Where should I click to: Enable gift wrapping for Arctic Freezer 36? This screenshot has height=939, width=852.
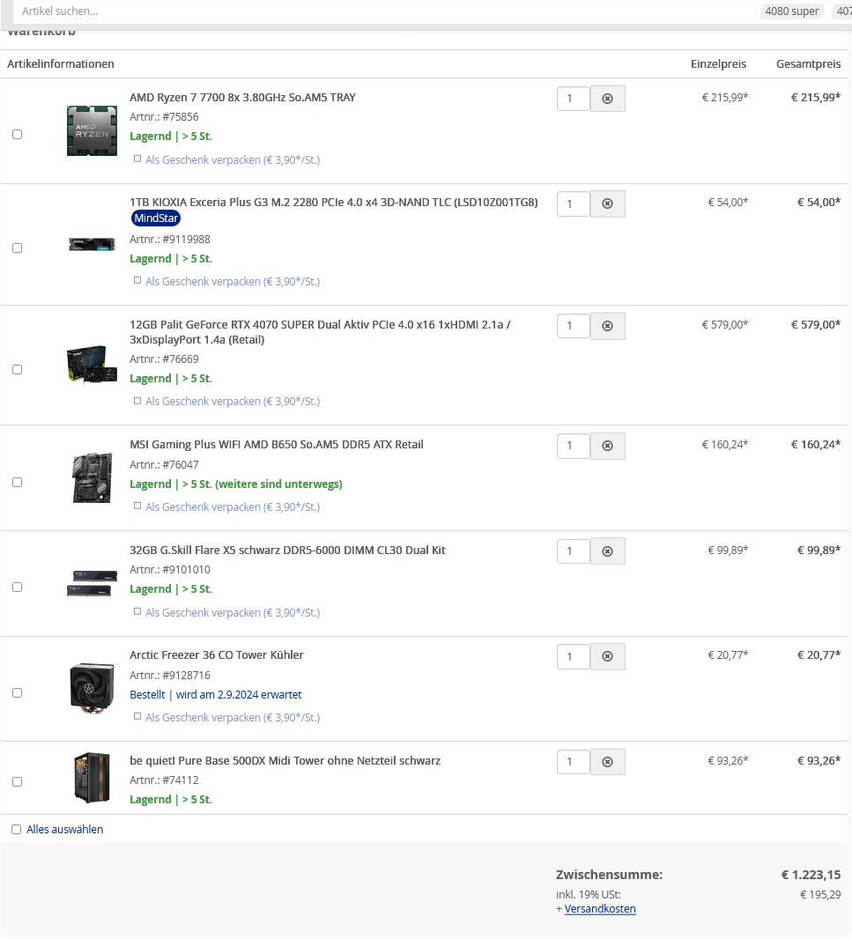[x=137, y=716]
